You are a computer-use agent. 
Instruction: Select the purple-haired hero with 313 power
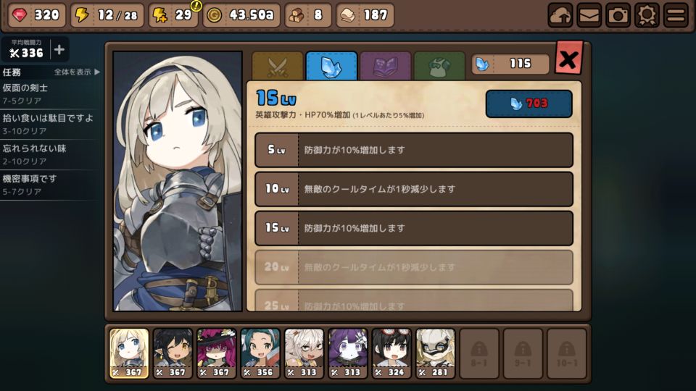pos(347,353)
